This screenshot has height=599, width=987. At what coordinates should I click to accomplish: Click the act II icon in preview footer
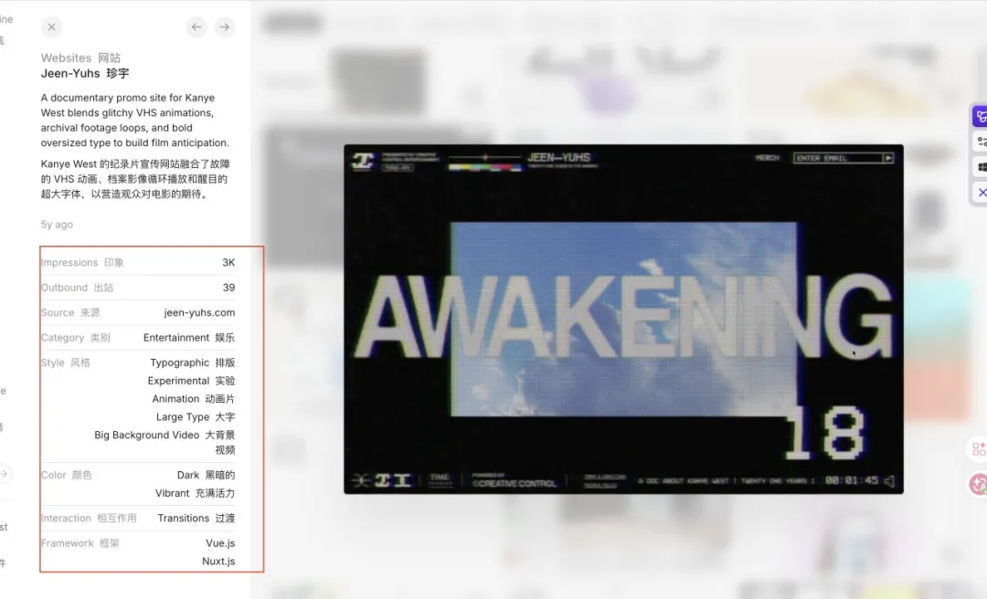393,481
